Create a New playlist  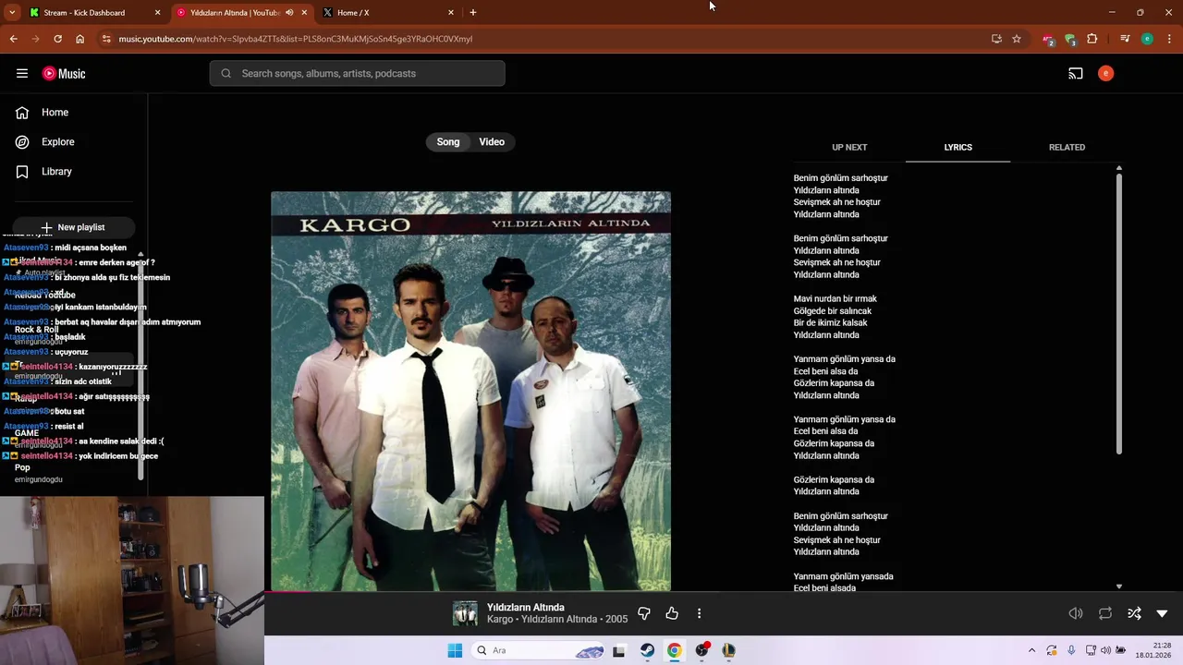pyautogui.click(x=73, y=227)
